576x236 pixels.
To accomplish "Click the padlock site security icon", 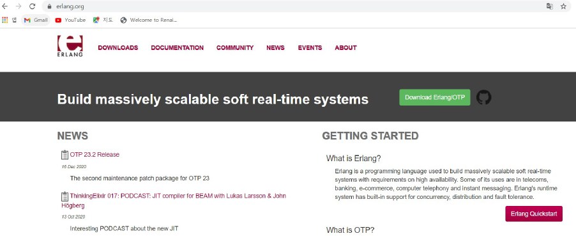I will 50,6.
